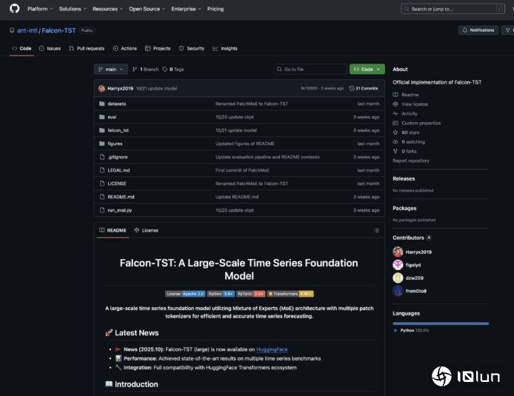This screenshot has height=396, width=514.
Task: Click the README outline list icon
Action: 376,230
